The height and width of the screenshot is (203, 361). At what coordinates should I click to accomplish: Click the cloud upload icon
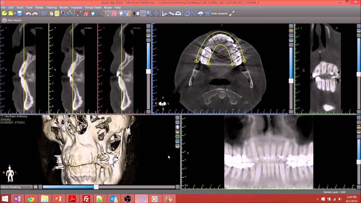pos(200,13)
